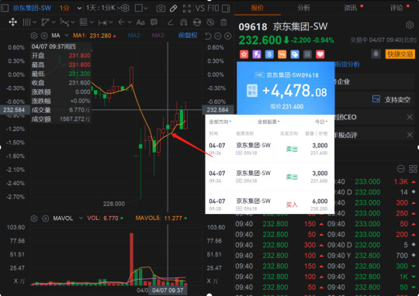The width and height of the screenshot is (419, 296).
Task: Open the 全部方向 filter dropdown
Action: (220, 122)
